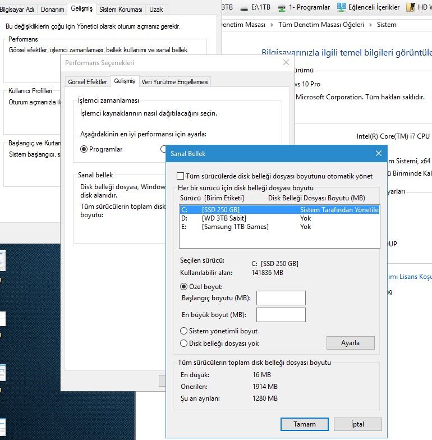The image size is (432, 440).
Task: Switch to the Donanım tab
Action: (x=53, y=9)
